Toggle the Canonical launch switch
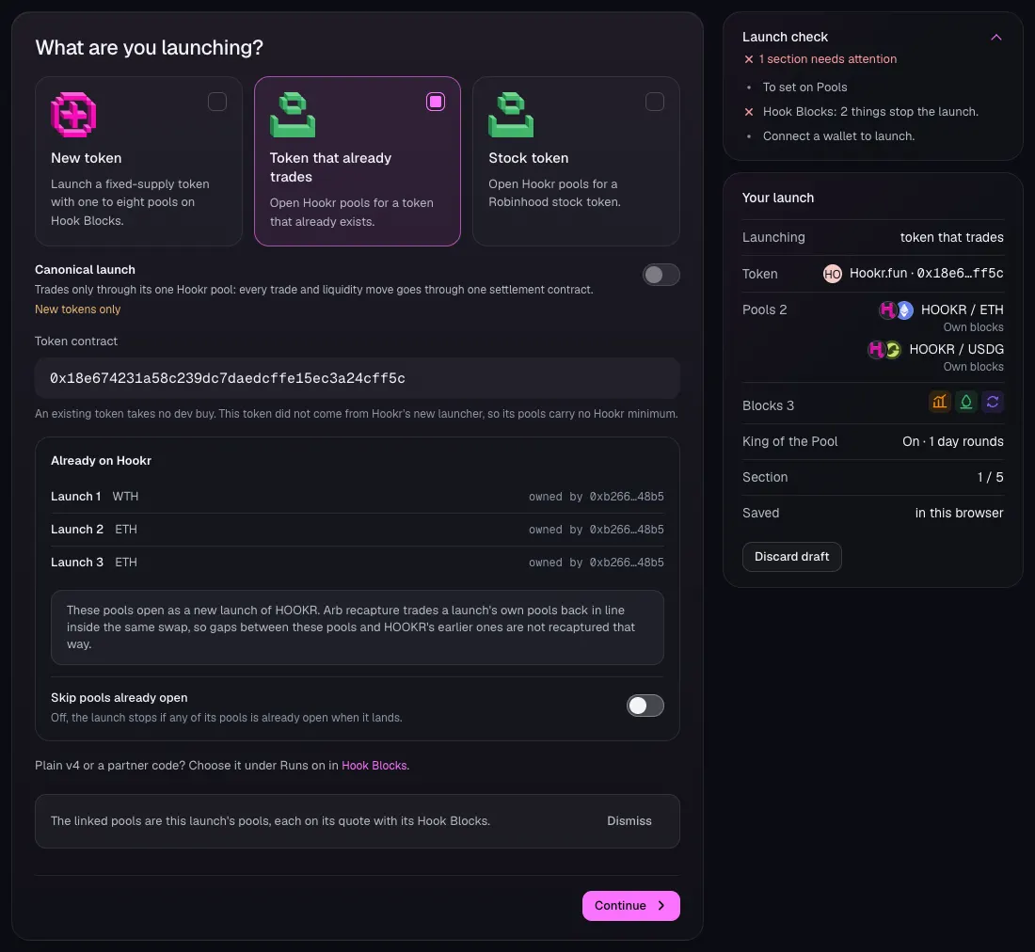This screenshot has height=952, width=1035. point(661,275)
